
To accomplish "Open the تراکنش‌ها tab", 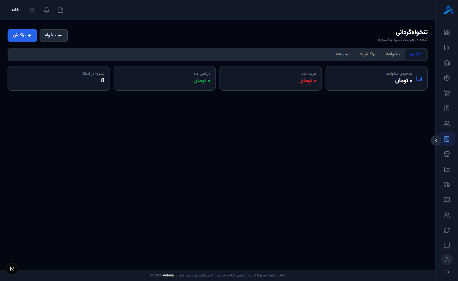I will (x=367, y=54).
